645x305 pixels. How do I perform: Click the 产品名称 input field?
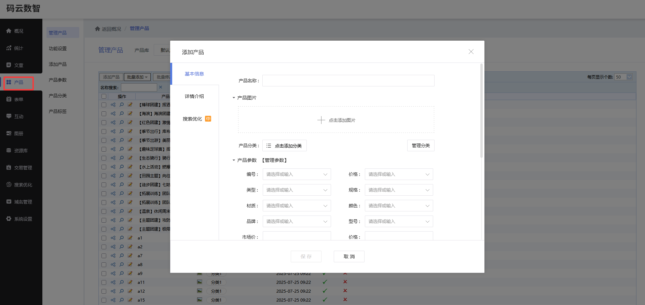tap(348, 81)
